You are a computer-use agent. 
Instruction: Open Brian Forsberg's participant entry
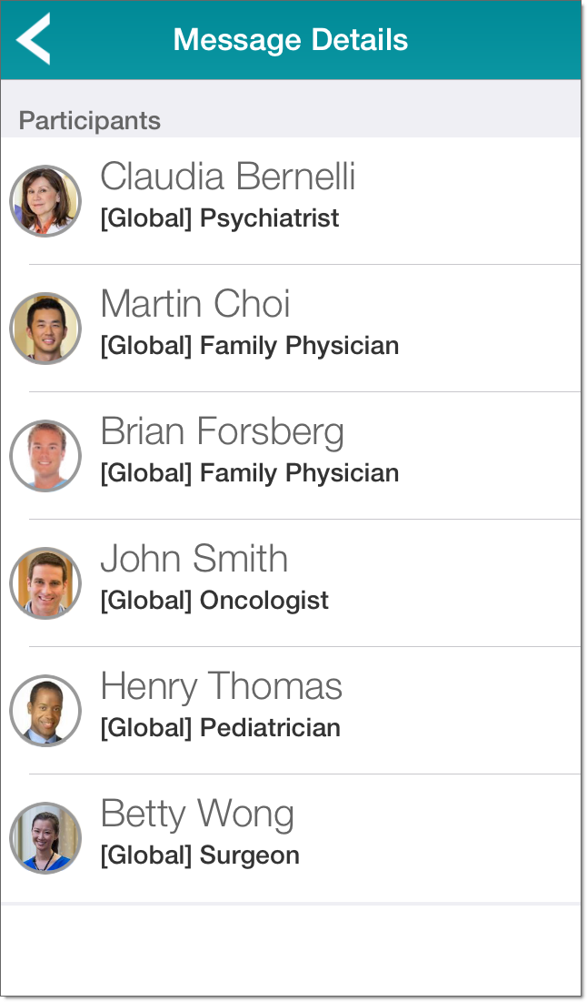click(x=222, y=431)
